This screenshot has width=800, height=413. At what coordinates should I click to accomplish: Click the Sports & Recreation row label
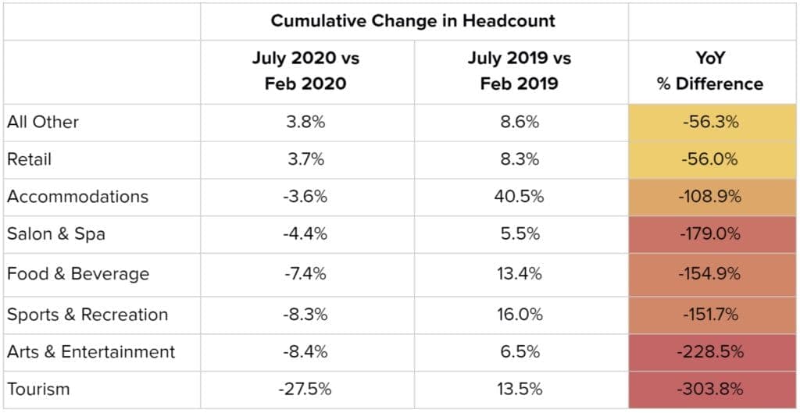tap(87, 315)
